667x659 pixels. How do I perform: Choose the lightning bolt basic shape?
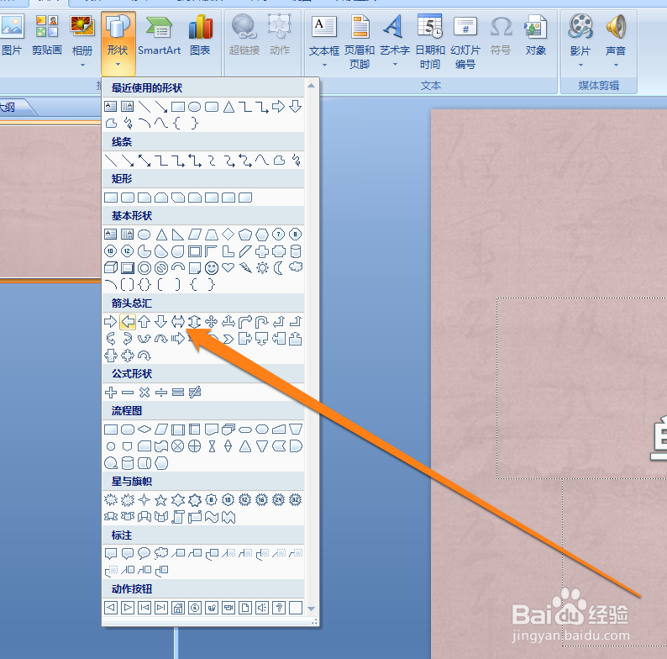245,268
